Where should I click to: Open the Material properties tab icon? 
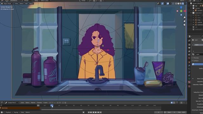click(x=189, y=82)
